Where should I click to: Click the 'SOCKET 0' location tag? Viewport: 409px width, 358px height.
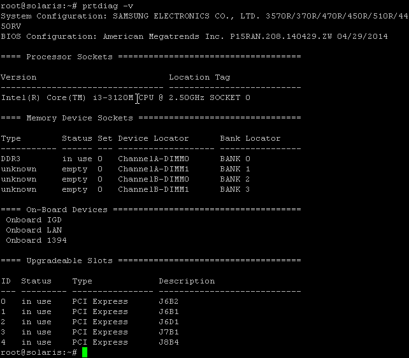pos(230,97)
